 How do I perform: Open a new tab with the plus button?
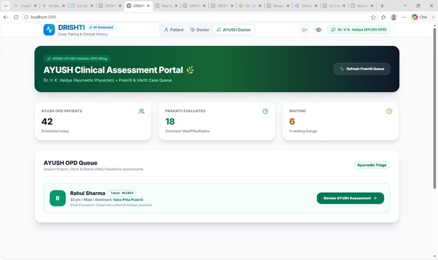(x=382, y=5)
